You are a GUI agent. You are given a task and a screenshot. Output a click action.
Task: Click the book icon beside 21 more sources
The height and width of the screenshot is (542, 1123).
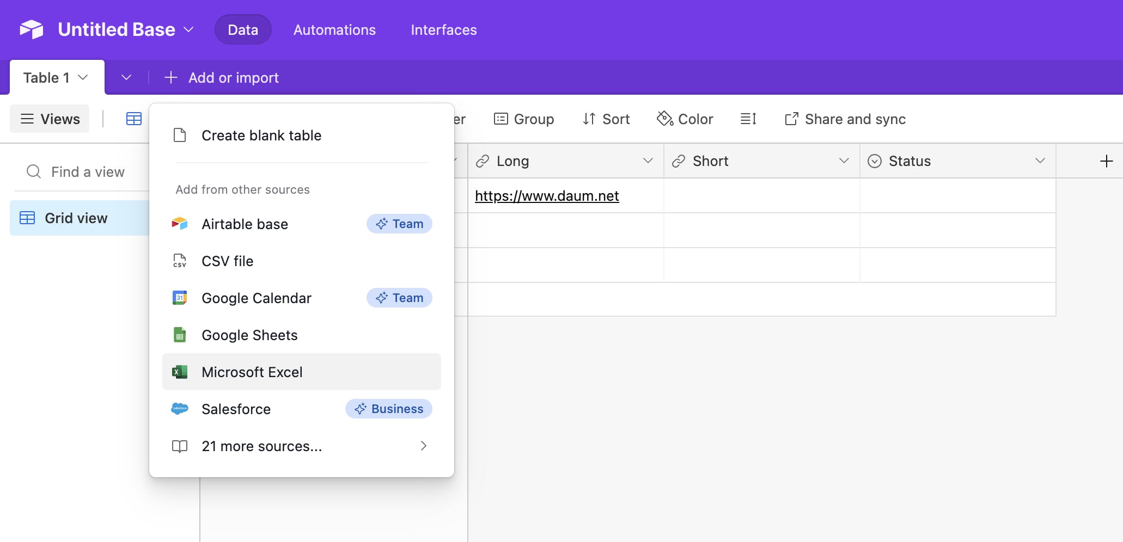tap(180, 446)
